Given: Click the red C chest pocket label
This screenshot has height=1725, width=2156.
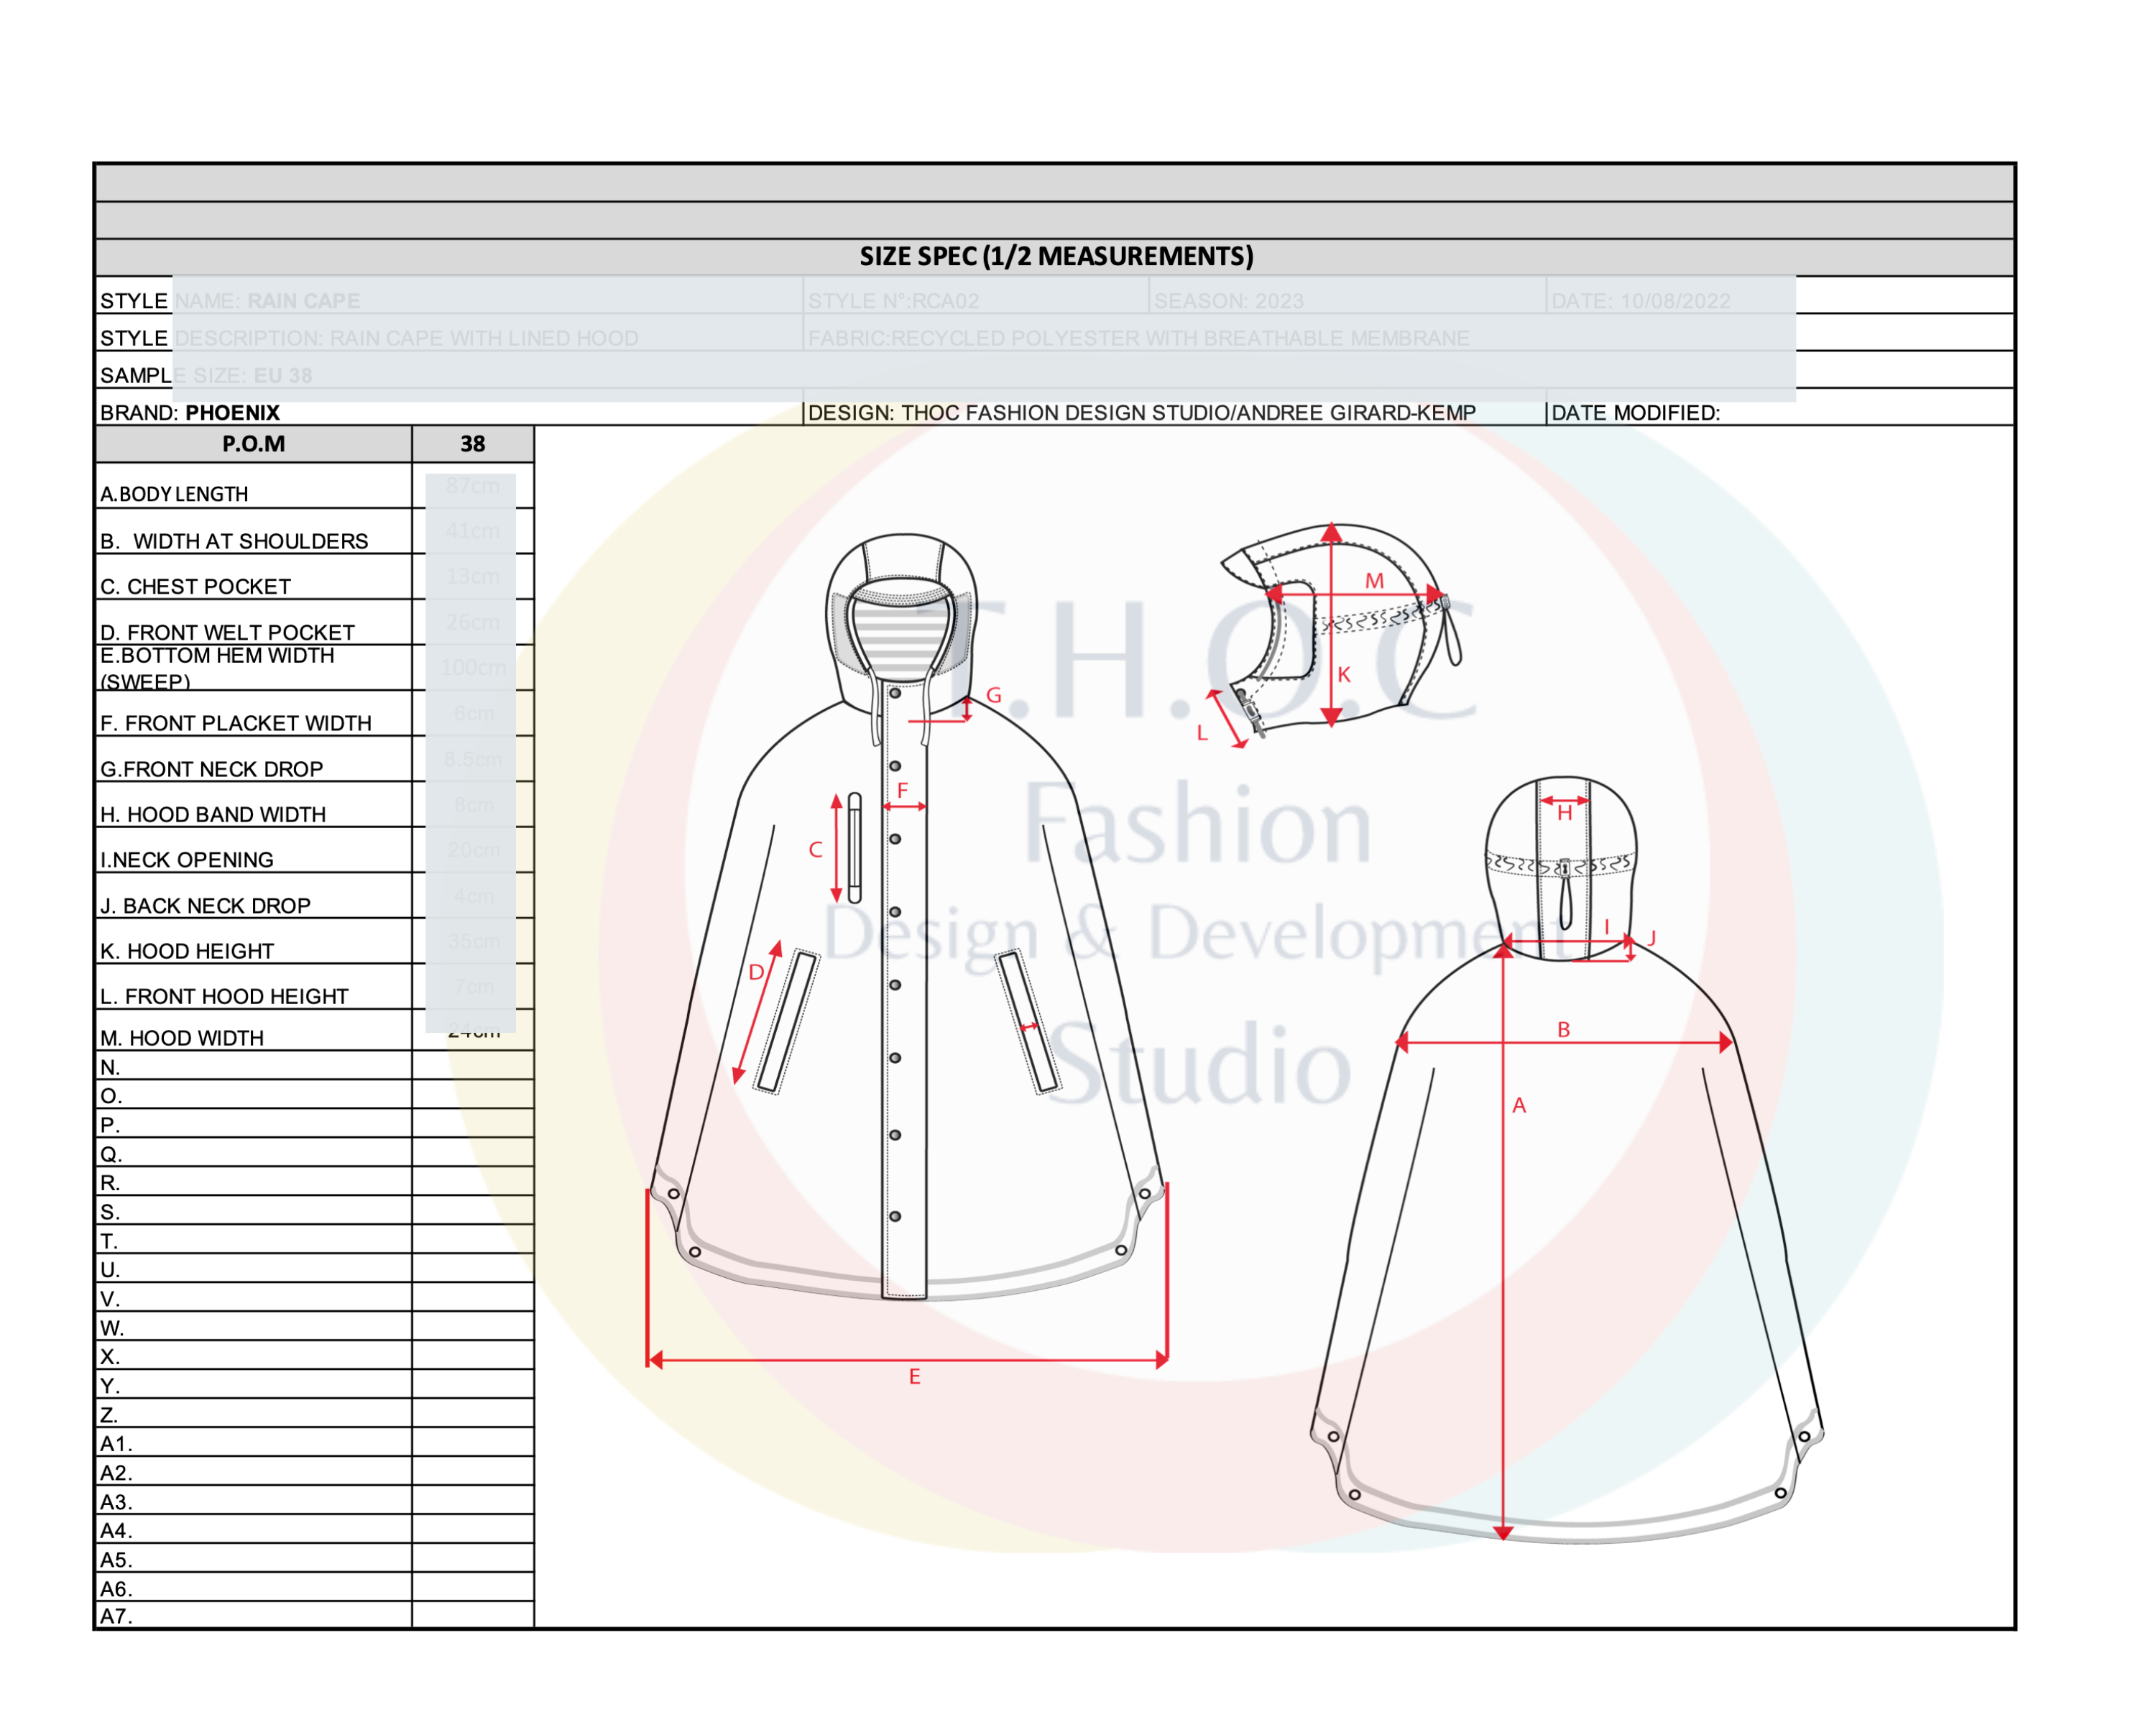Looking at the screenshot, I should coord(815,850).
